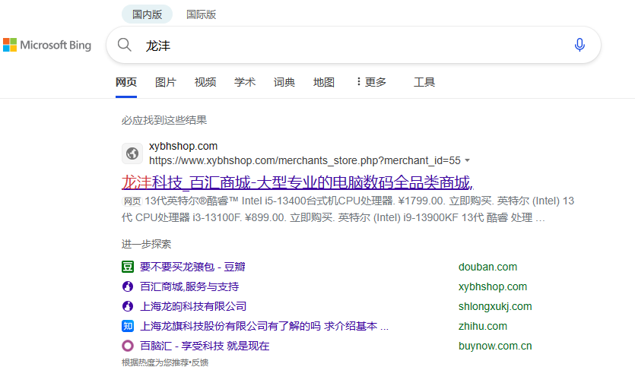Start voice search with microphone icon
This screenshot has width=635, height=386.
tap(579, 45)
